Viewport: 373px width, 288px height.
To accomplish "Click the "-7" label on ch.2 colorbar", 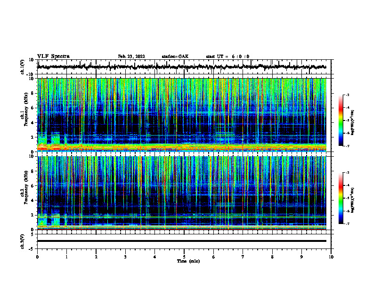I will (348, 224).
